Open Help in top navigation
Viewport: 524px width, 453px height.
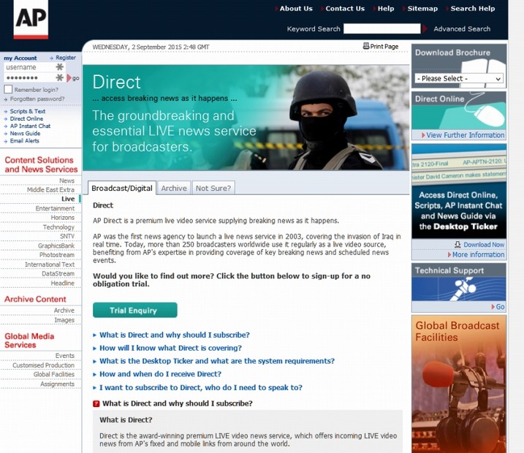point(386,9)
